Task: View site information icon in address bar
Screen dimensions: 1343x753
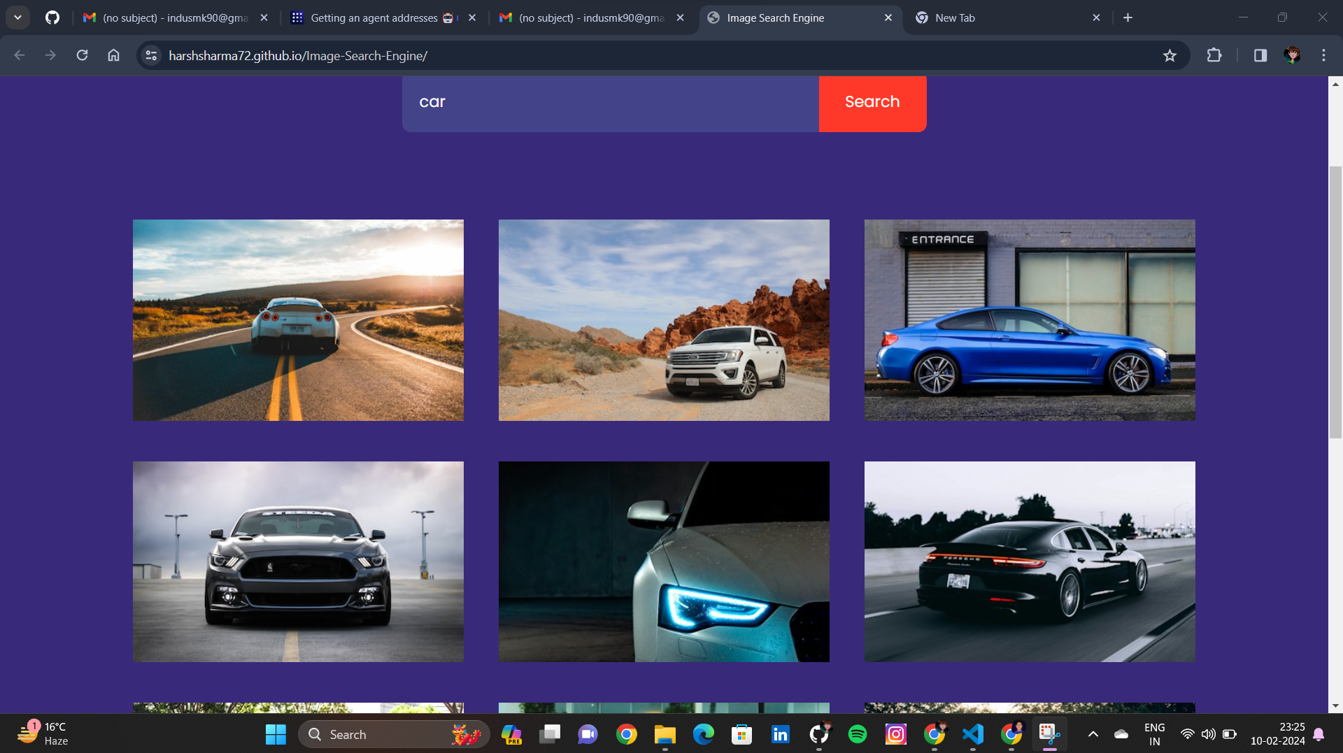Action: [x=151, y=55]
